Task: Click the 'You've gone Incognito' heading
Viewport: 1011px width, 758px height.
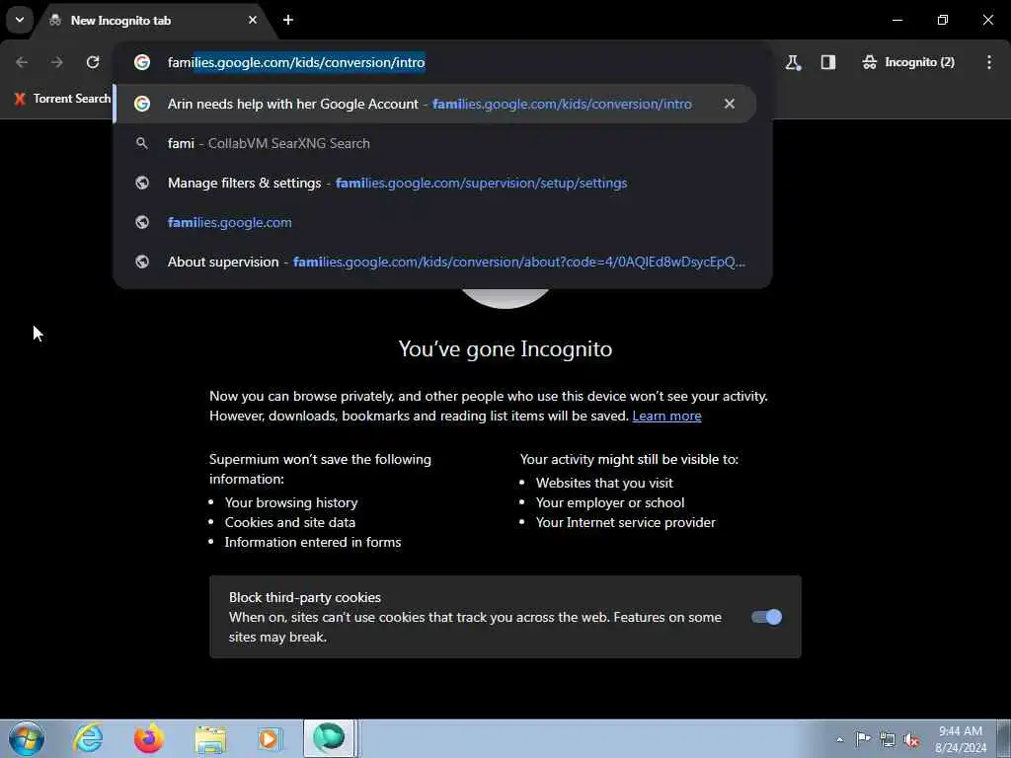Action: point(505,348)
